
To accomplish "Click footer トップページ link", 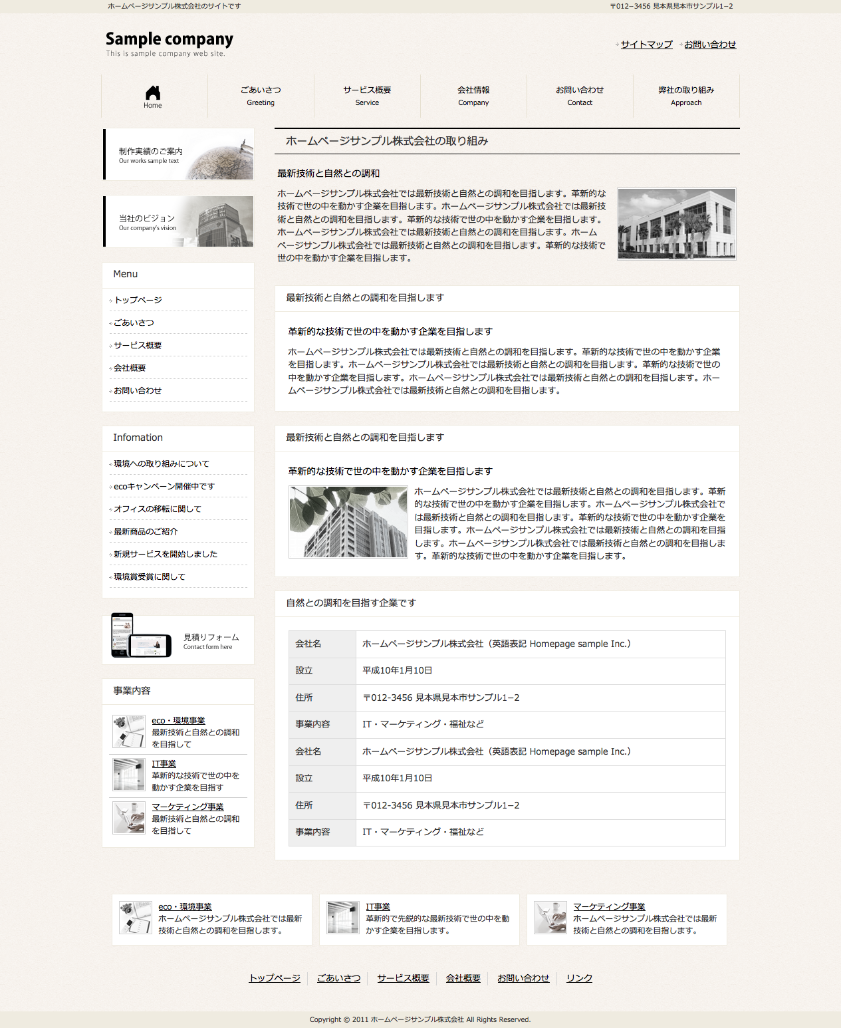I will pyautogui.click(x=275, y=978).
